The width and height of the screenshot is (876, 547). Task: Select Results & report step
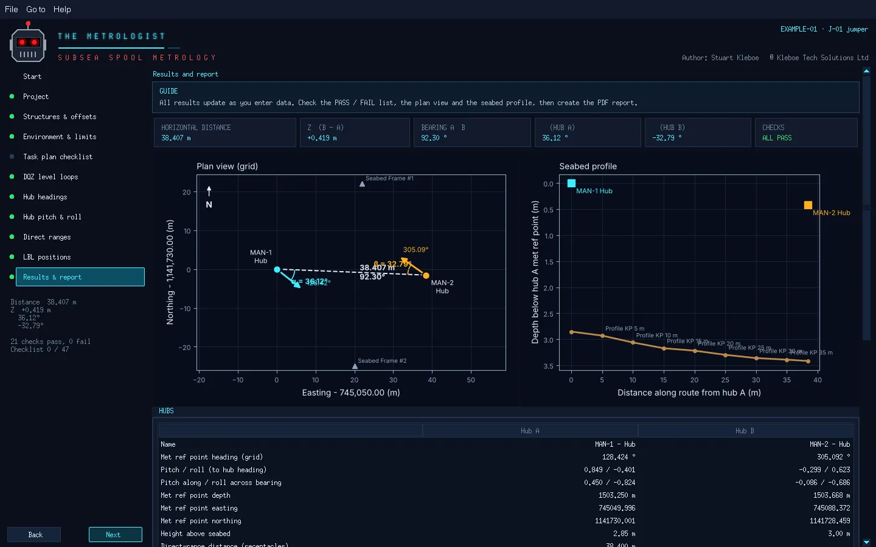[80, 277]
